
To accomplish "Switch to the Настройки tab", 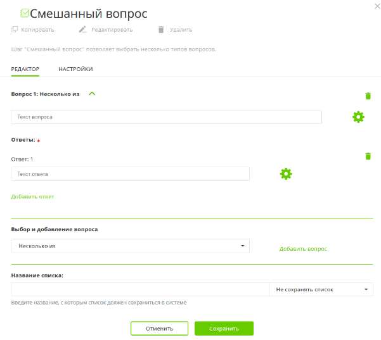I will click(x=75, y=69).
